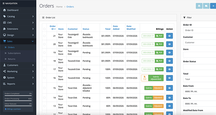This screenshot has height=115, width=216.
Task: Check the select-all orders checkbox in header
Action: click(x=44, y=29)
